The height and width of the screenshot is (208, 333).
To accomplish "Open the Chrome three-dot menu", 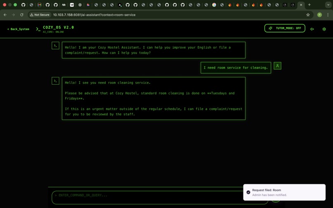I will [x=328, y=14].
